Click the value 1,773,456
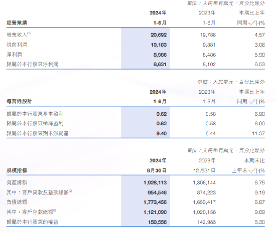Screen dimensions: 276x232 (x=155, y=202)
